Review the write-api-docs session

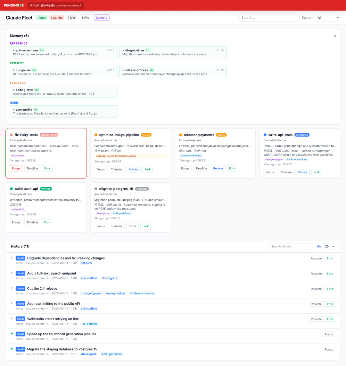pos(303,172)
